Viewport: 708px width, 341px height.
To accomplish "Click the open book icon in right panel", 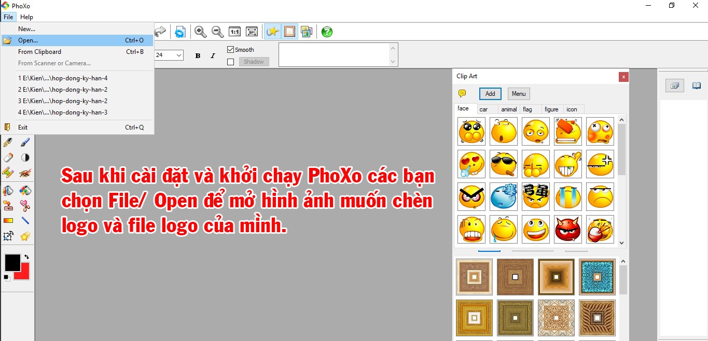I will coord(697,86).
